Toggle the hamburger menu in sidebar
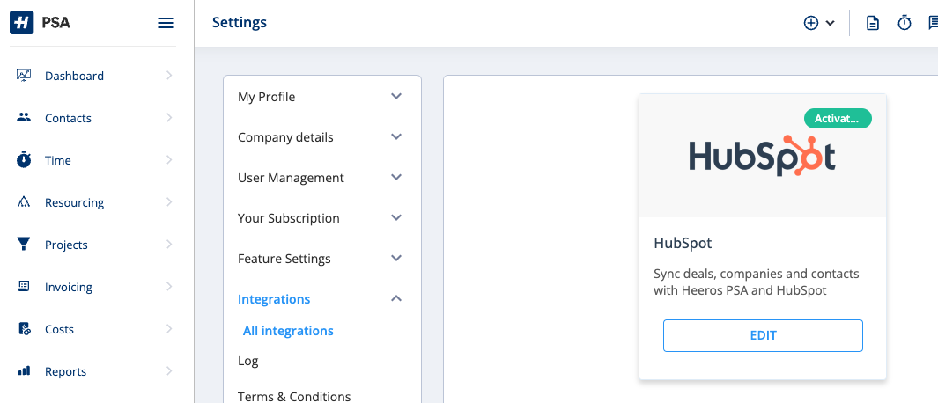938x403 pixels. (x=165, y=23)
